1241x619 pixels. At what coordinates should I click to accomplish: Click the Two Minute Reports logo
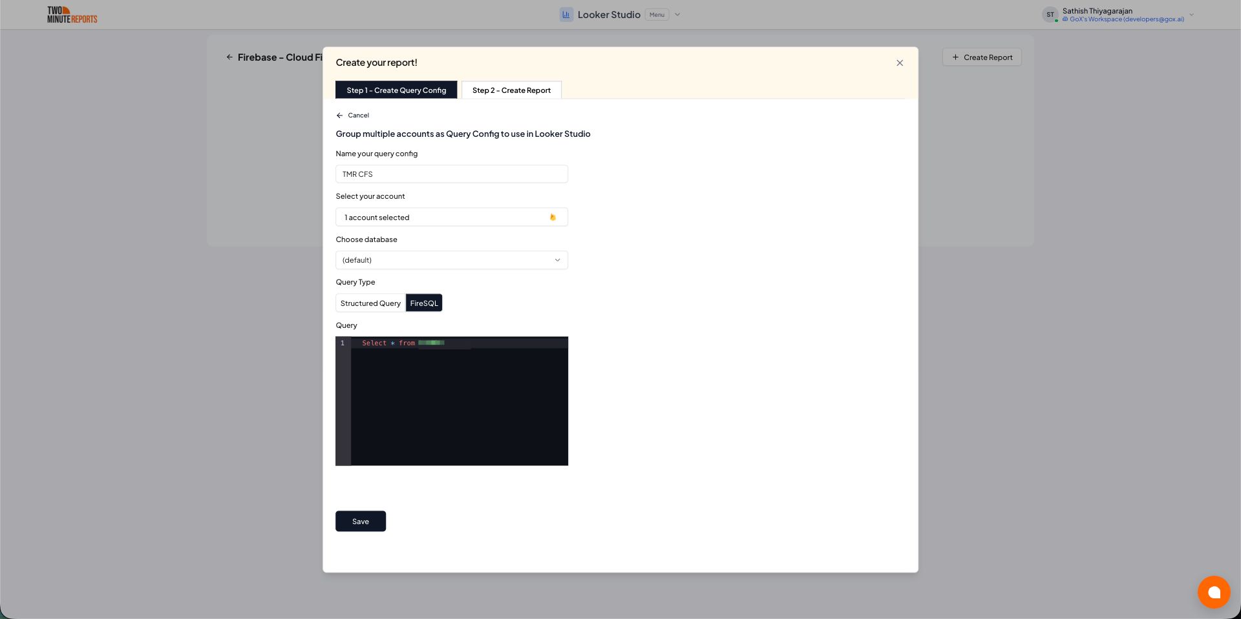point(72,14)
